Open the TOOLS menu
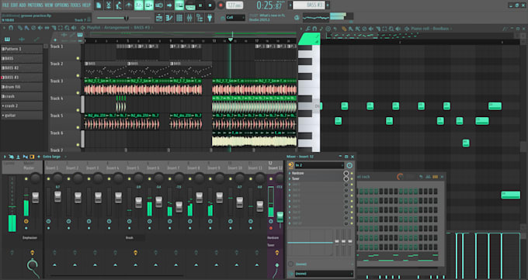 click(x=76, y=5)
